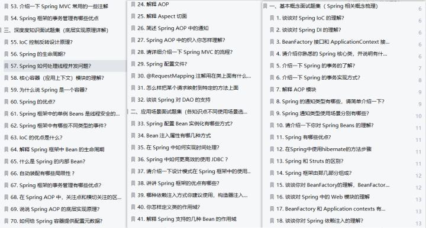Open '3. BeanFactory 接口和 ApplicationContext 接...'
The height and width of the screenshot is (228, 426).
coord(333,42)
